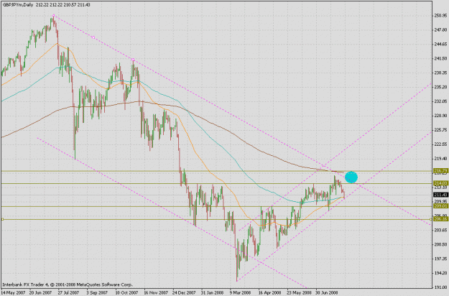Screen dimensions: 449x296
Task: Click the 9 Mar 2008 date label
Action: tap(240, 293)
